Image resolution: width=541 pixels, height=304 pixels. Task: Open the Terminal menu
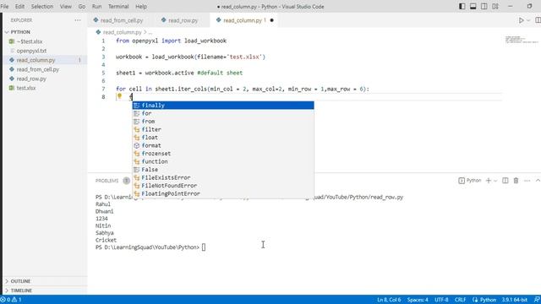coord(118,6)
